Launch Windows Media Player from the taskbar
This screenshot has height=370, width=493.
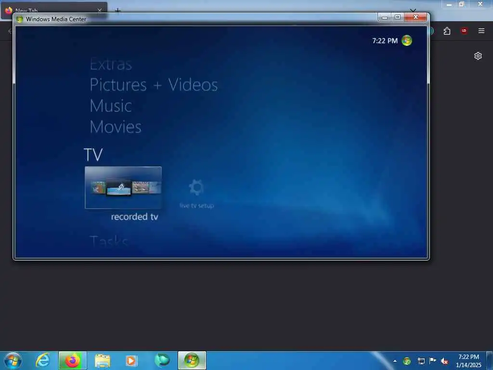tap(131, 361)
